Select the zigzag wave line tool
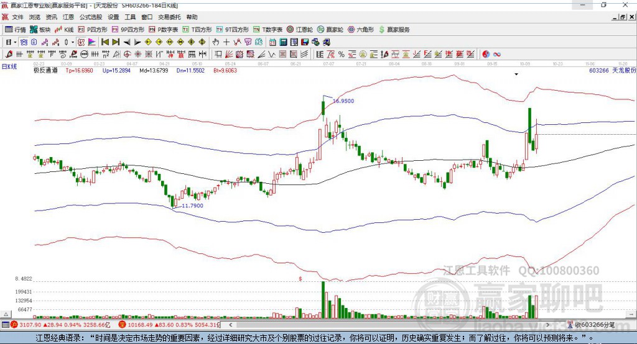 pyautogui.click(x=271, y=54)
